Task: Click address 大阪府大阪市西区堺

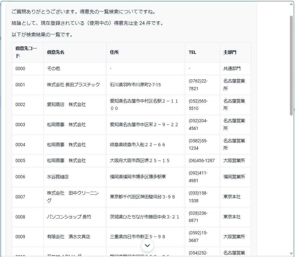Action: (146, 161)
